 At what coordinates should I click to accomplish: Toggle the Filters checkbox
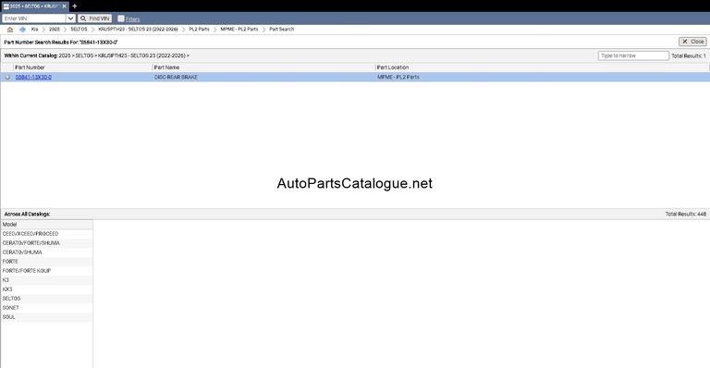click(x=121, y=18)
